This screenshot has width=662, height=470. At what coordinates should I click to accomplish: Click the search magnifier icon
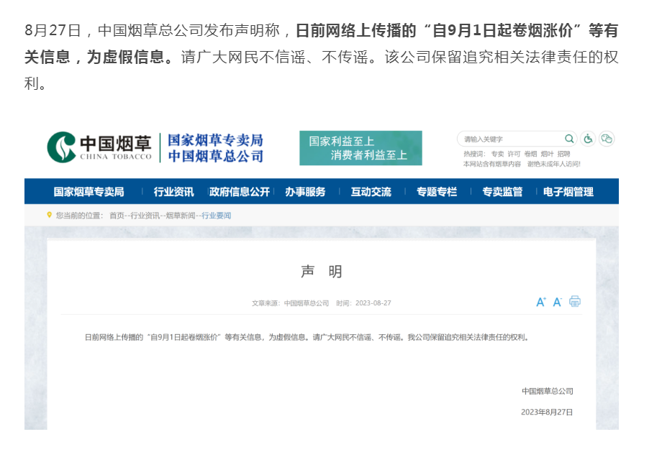pos(569,139)
